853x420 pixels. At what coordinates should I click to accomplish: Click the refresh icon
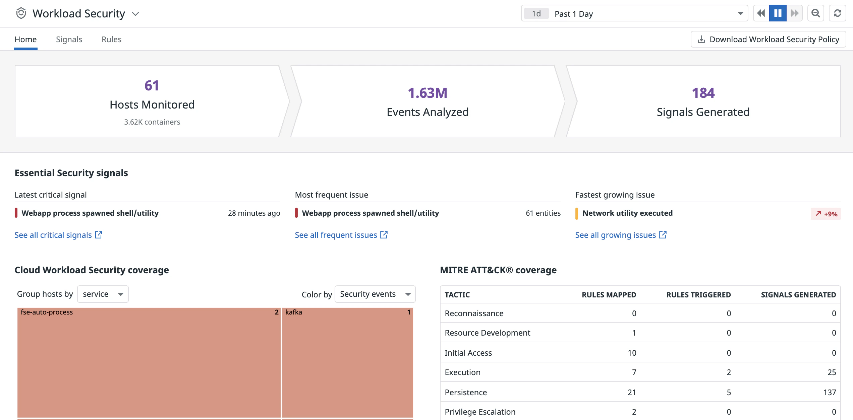click(x=837, y=13)
